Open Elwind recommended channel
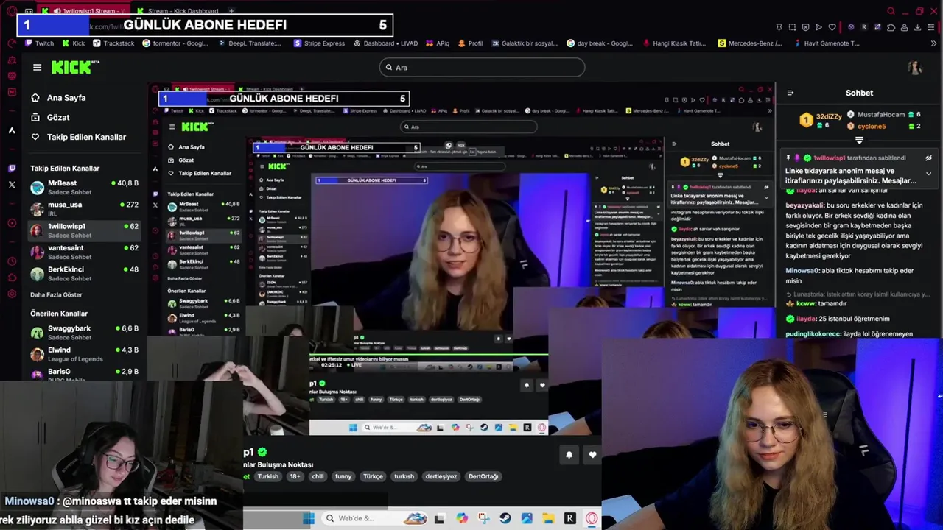 pyautogui.click(x=85, y=354)
